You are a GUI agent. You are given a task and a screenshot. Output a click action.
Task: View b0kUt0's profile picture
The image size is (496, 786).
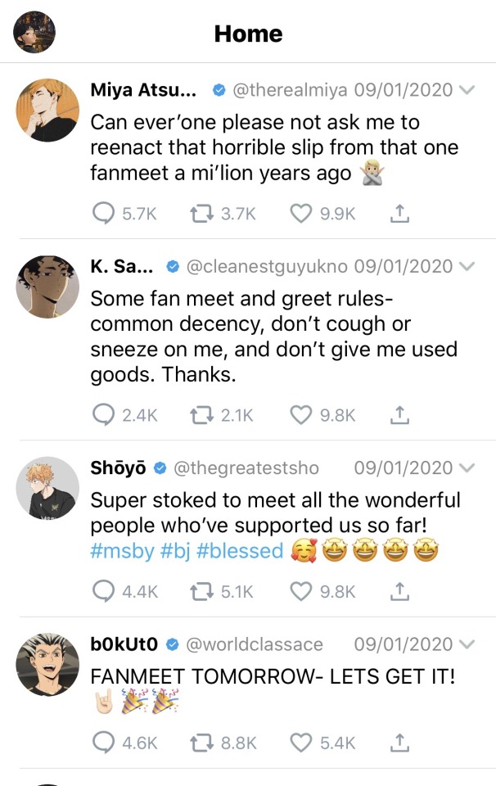[47, 664]
